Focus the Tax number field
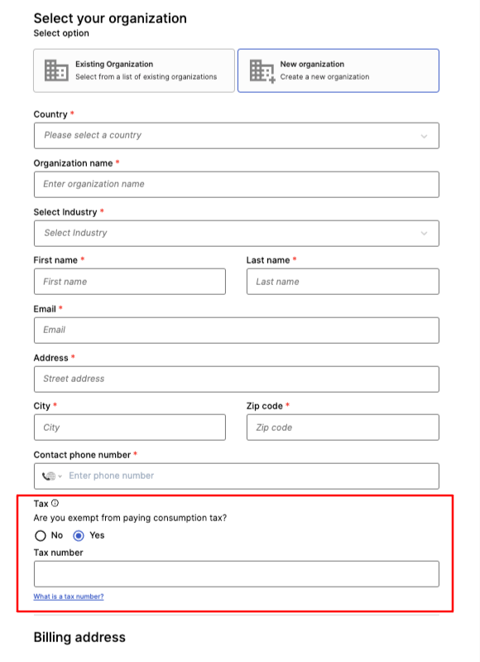 pyautogui.click(x=237, y=574)
